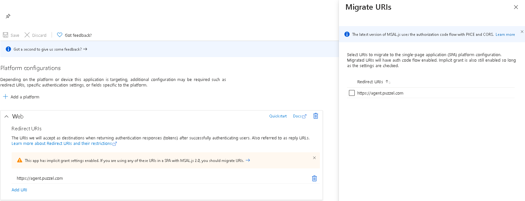
Task: Open the Web Quickstart link
Action: (278, 116)
